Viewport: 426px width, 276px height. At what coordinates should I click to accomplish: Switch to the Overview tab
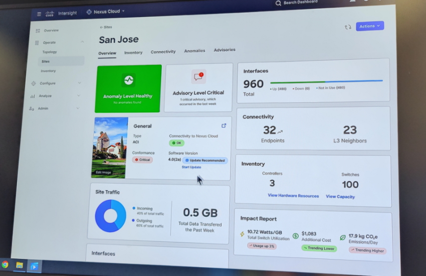(107, 53)
